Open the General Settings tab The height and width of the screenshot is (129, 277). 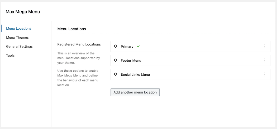19,47
